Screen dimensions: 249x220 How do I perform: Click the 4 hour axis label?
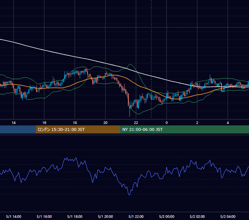(228, 123)
